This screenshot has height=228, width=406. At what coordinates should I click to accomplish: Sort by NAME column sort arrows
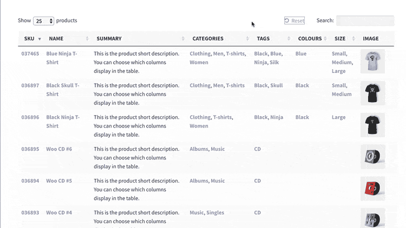point(87,38)
